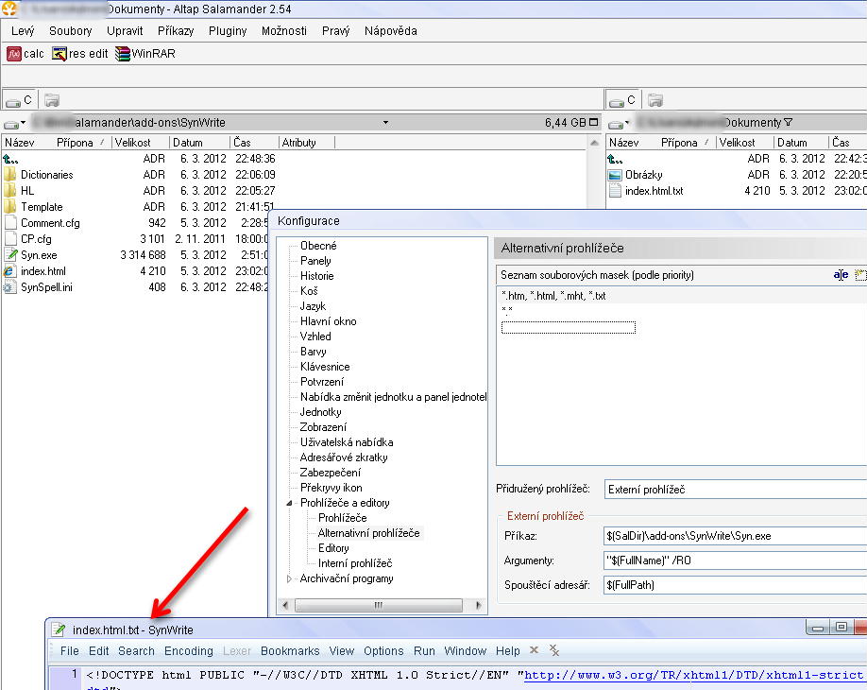
Task: Open res edit tool in toolbar
Action: pyautogui.click(x=80, y=54)
